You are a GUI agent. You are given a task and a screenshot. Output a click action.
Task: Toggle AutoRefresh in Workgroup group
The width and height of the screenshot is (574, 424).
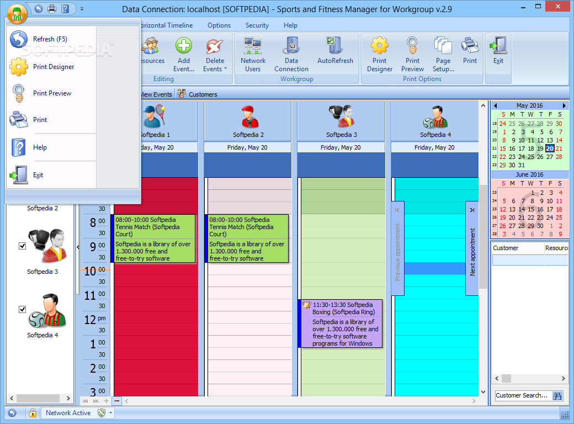[335, 51]
